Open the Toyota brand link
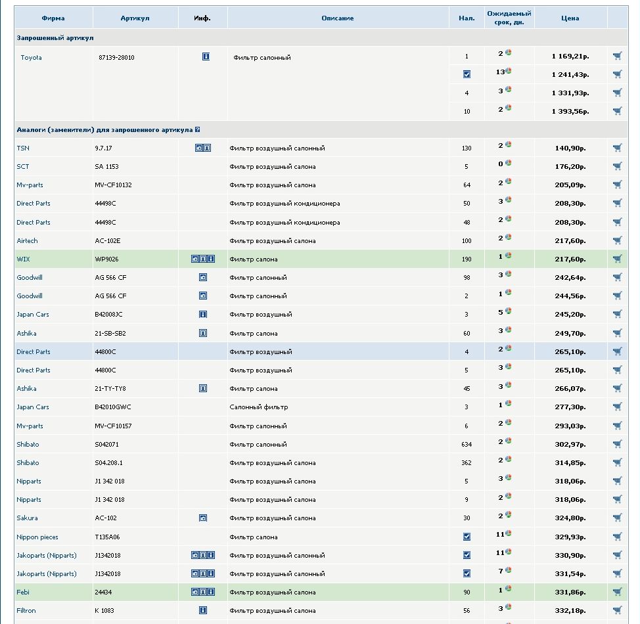Screen dimensions: 640x624 pyautogui.click(x=31, y=58)
